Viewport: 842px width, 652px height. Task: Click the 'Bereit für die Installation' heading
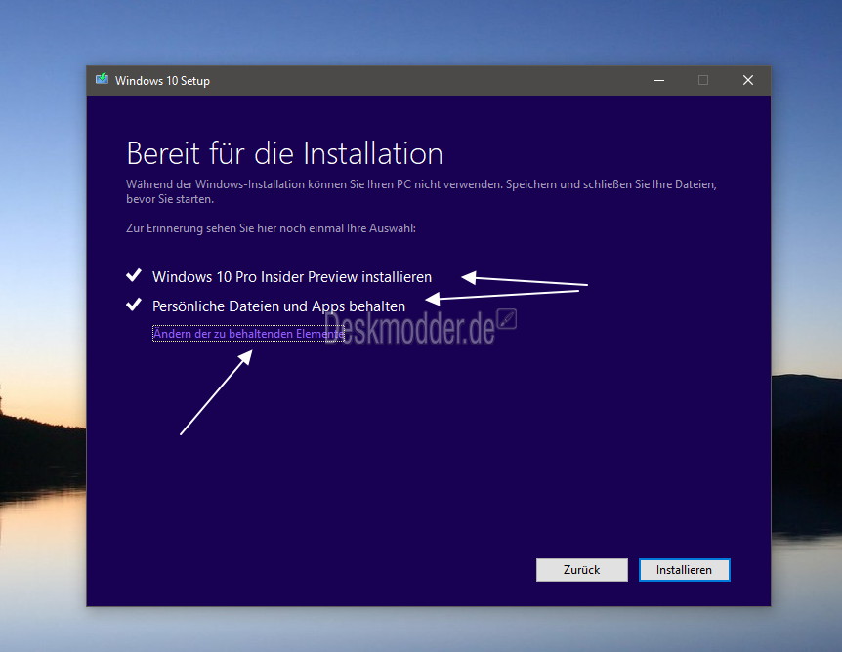point(284,153)
